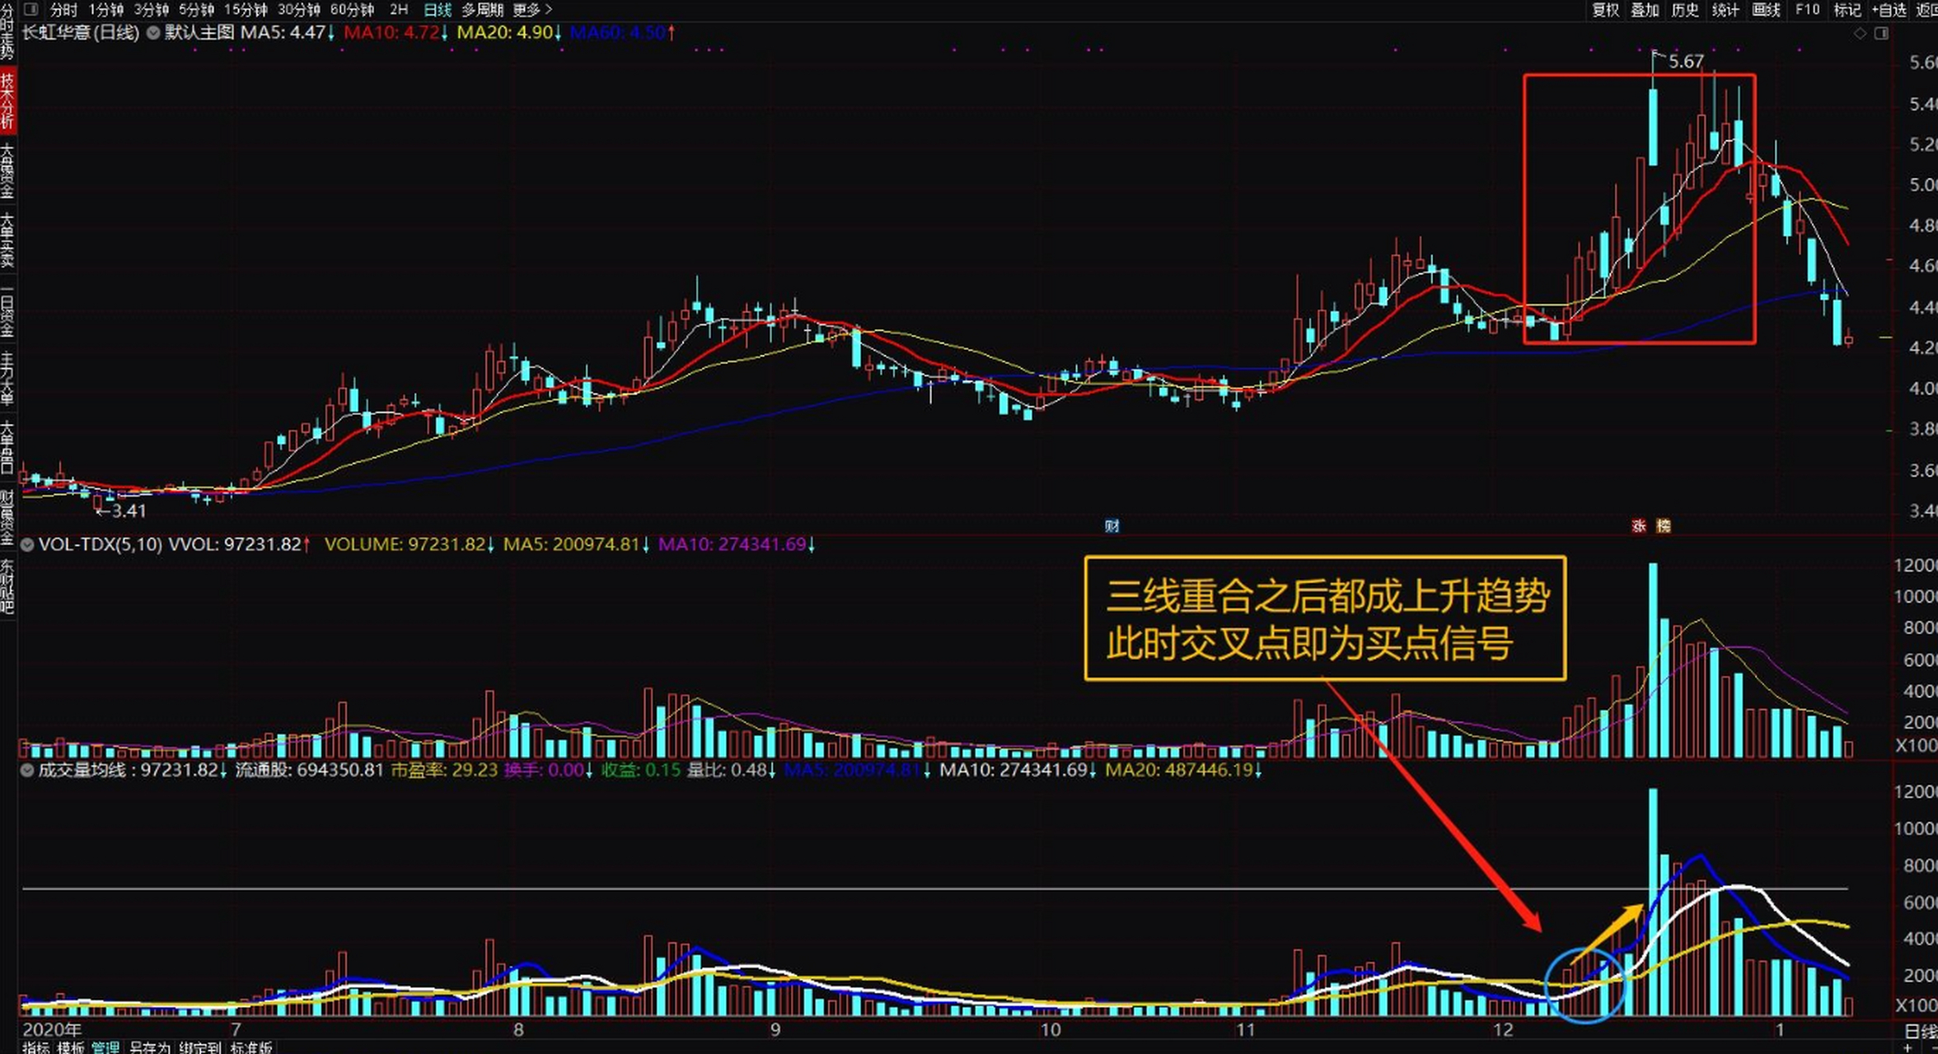
Task: Click the 叠加 overlay button
Action: (1645, 10)
